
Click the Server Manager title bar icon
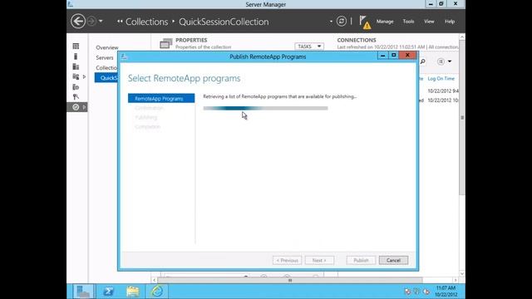[71, 4]
